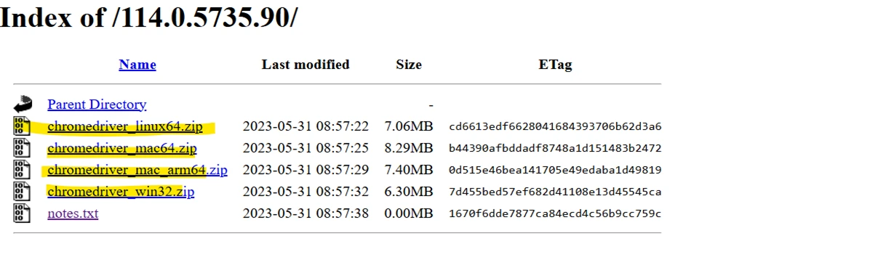Download chromedriver_linux64.zip

(125, 126)
